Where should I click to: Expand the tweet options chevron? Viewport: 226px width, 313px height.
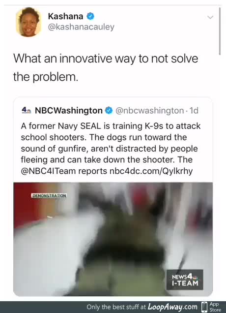tap(210, 17)
